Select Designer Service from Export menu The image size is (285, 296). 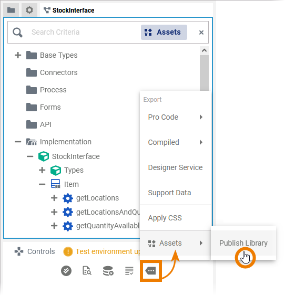(x=176, y=168)
